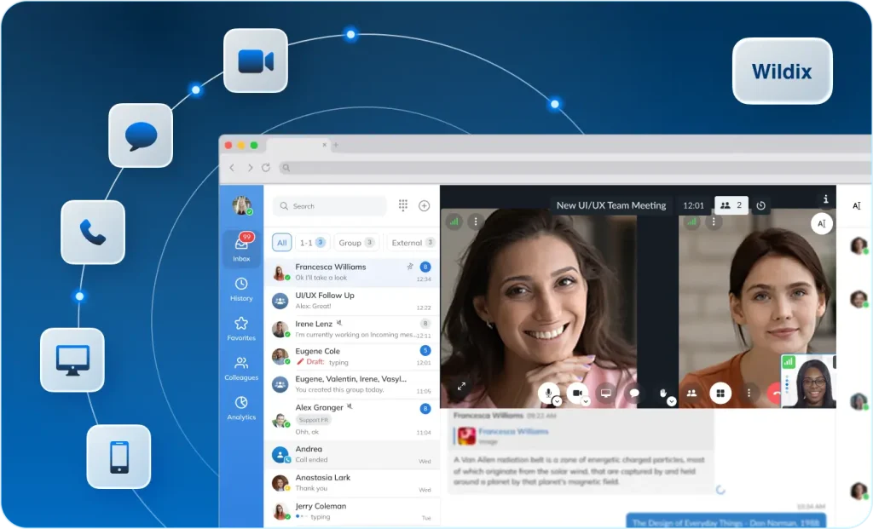
Task: Show the meeting participants count button
Action: (x=731, y=205)
